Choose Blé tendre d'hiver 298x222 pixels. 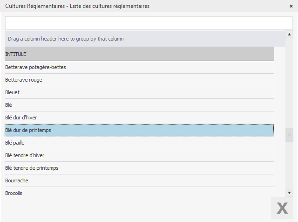(139, 155)
